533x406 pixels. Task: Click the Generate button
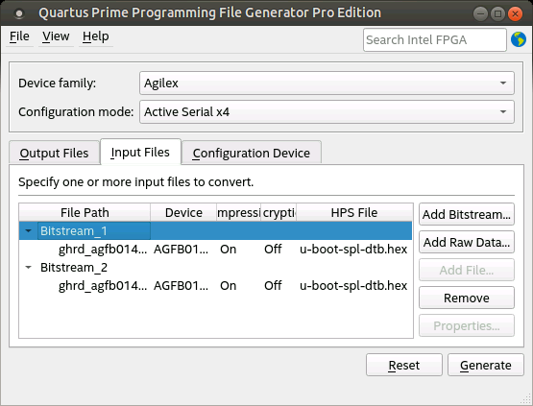485,366
